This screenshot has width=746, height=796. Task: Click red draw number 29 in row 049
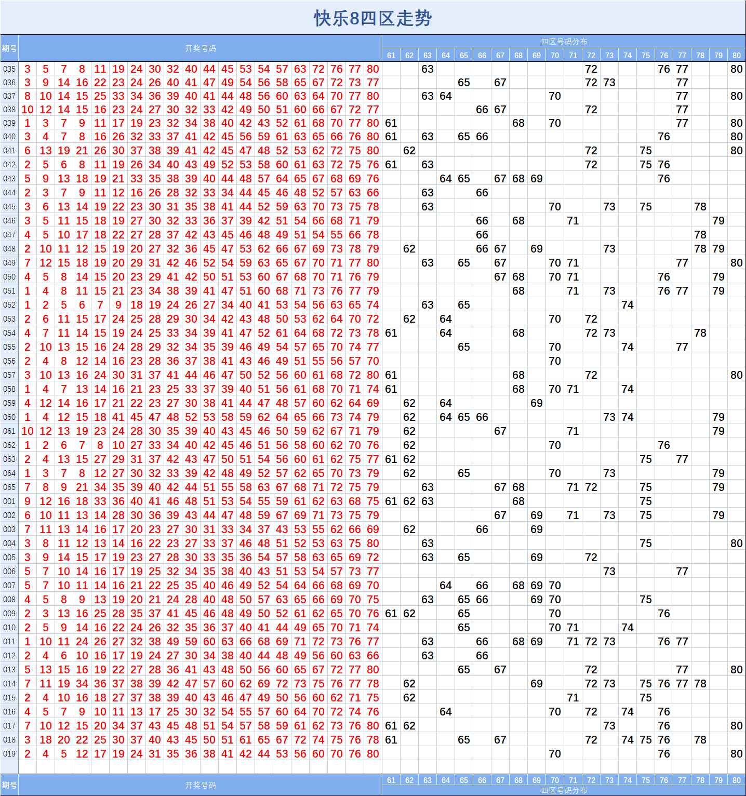[137, 263]
